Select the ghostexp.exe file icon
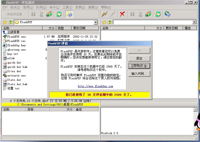 pyautogui.click(x=5, y=50)
